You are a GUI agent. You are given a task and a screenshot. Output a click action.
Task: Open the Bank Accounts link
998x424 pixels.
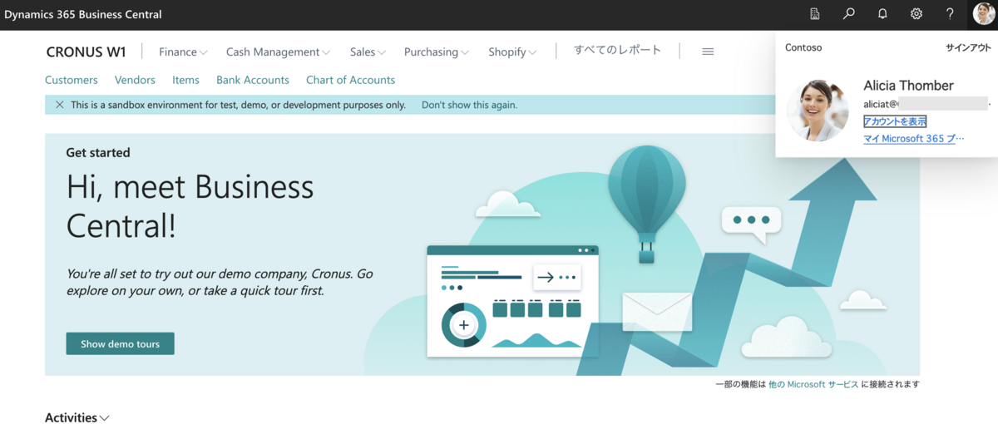click(253, 80)
